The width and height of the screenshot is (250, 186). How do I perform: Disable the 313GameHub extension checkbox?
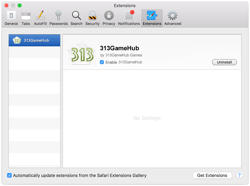point(102,62)
